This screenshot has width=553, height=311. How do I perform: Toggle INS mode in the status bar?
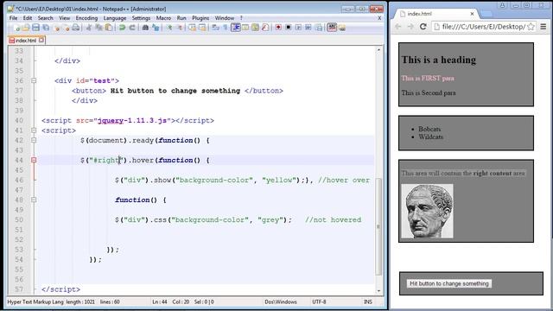[367, 301]
